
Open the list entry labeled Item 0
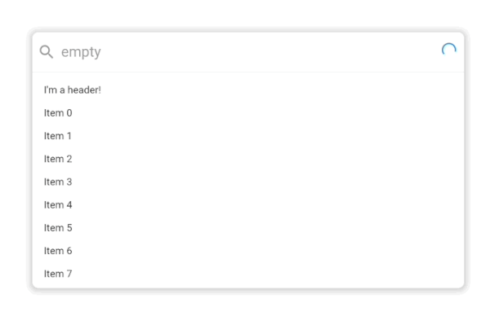(x=248, y=113)
